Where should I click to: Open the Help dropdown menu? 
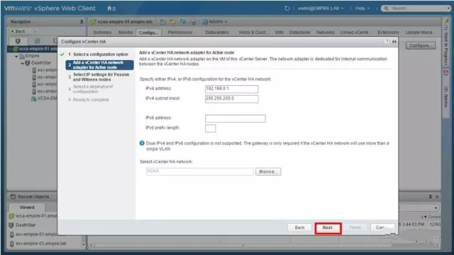[362, 8]
